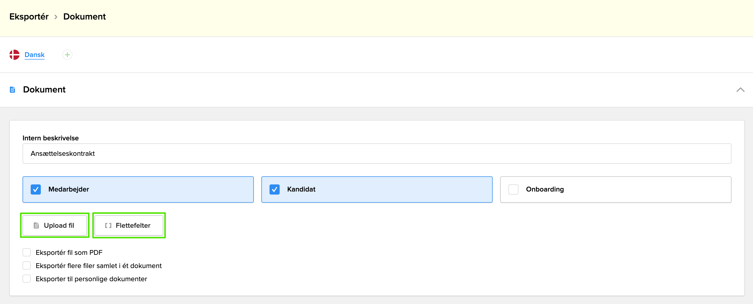Screen dimensions: 753x304
Task: Uncheck the Medarbejder checkbox
Action: (36, 189)
